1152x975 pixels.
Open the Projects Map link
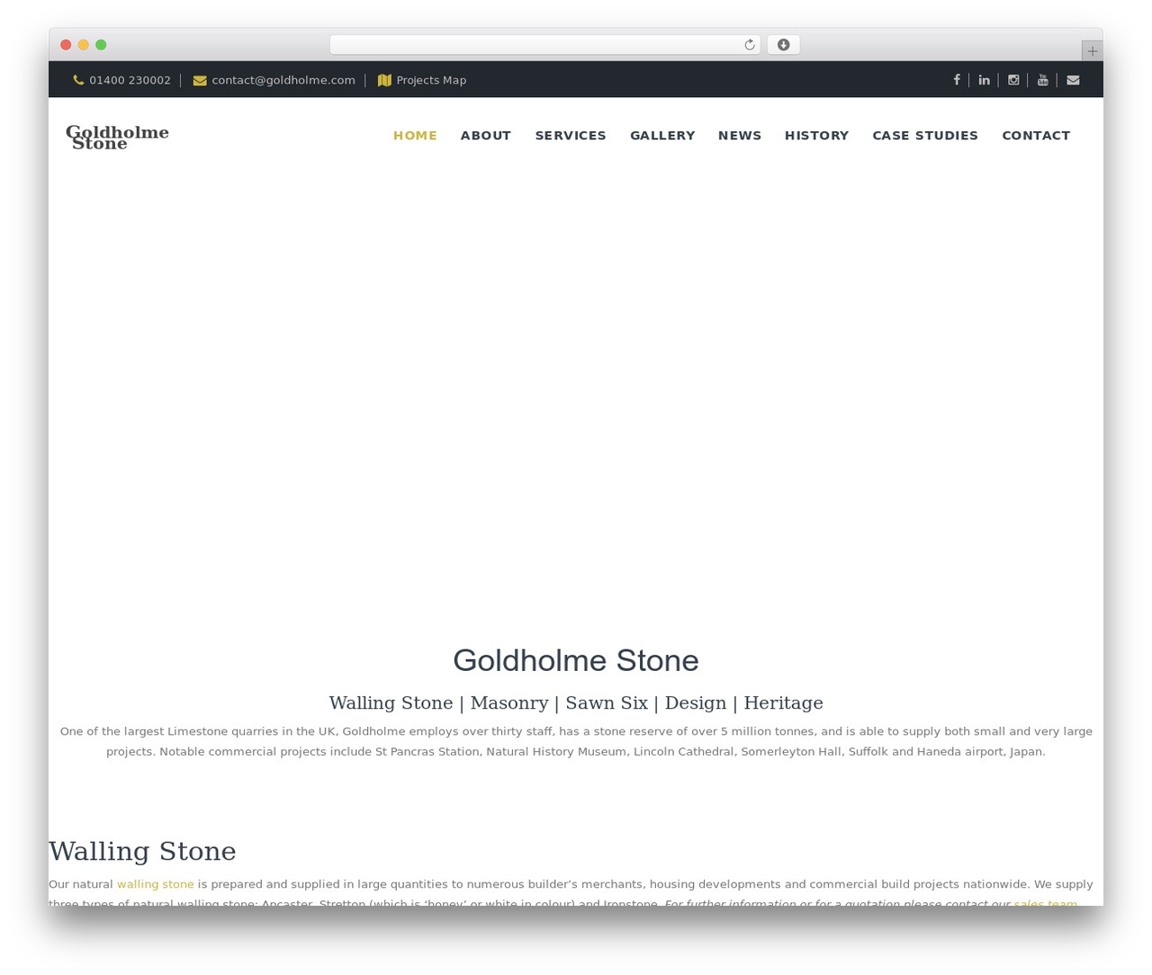click(x=431, y=80)
